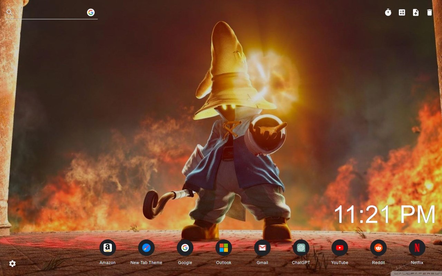This screenshot has height=276, width=442.
Task: Click the Gmail label text
Action: 262,263
